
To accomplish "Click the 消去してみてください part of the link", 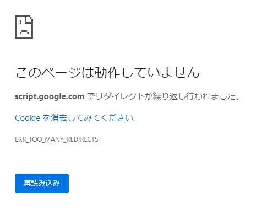I will click(92, 118).
